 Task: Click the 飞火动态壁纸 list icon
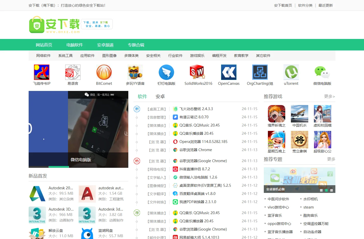coord(175,109)
